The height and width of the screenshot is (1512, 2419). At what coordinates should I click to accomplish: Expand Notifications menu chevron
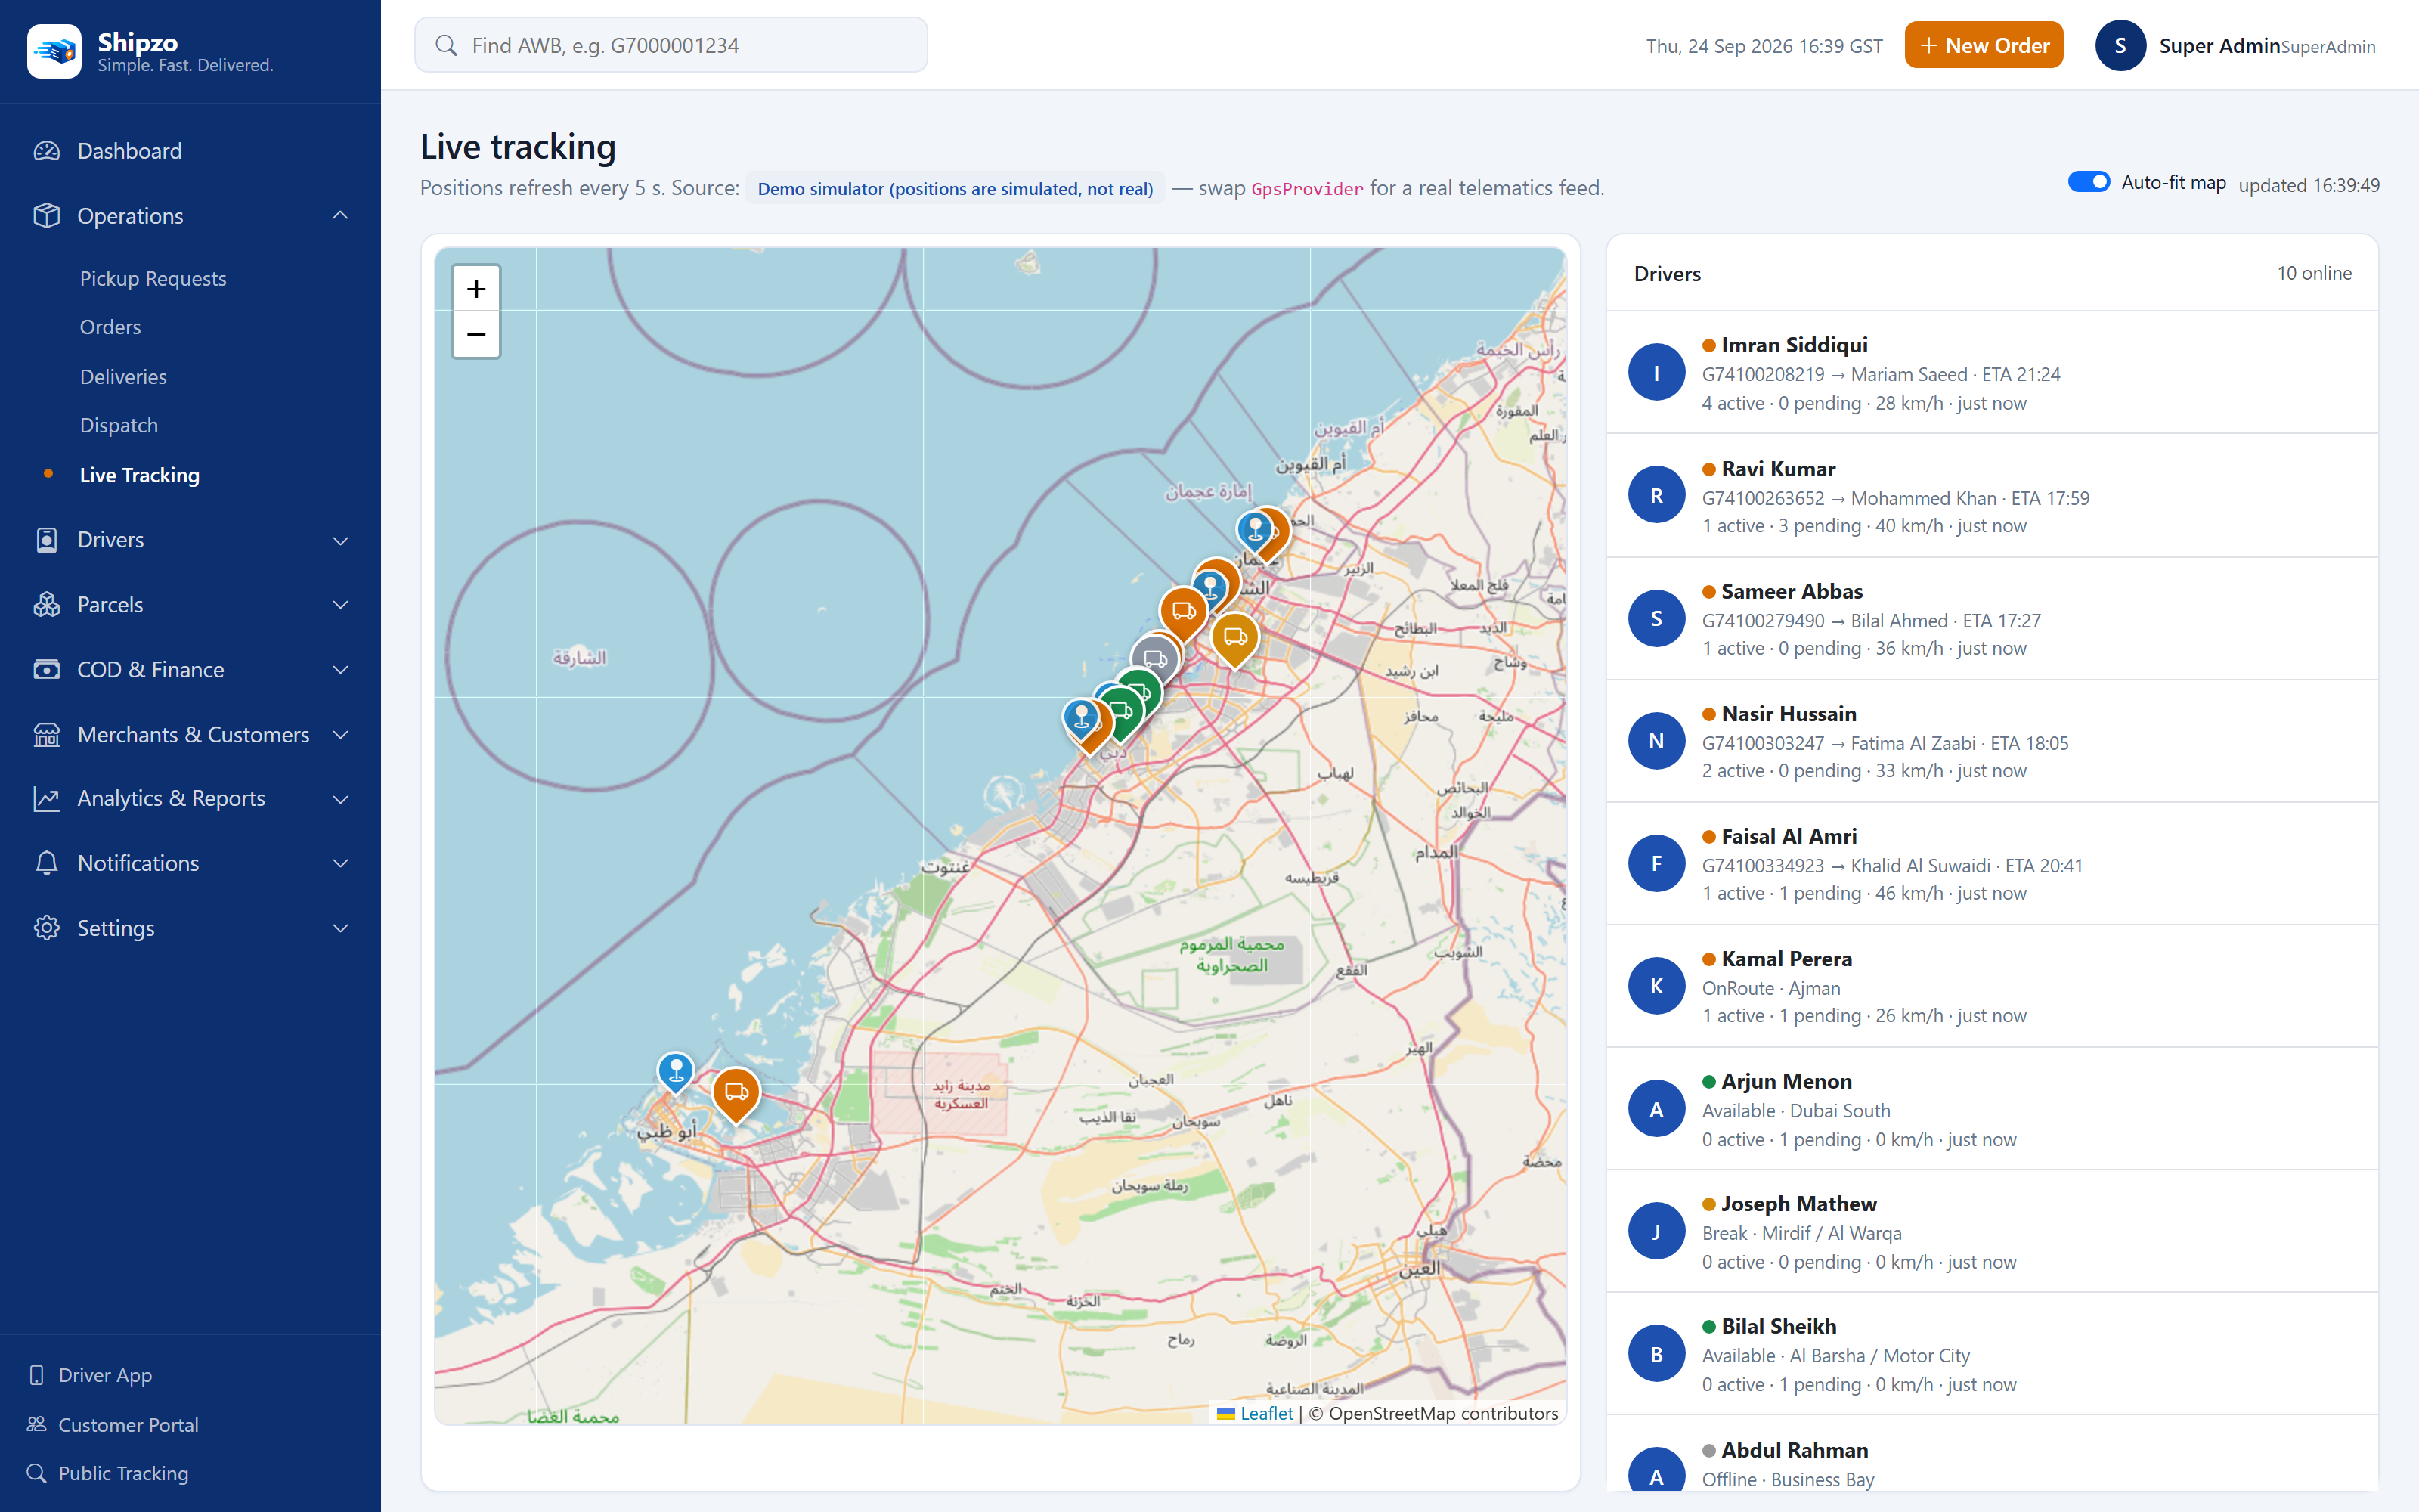pos(340,864)
